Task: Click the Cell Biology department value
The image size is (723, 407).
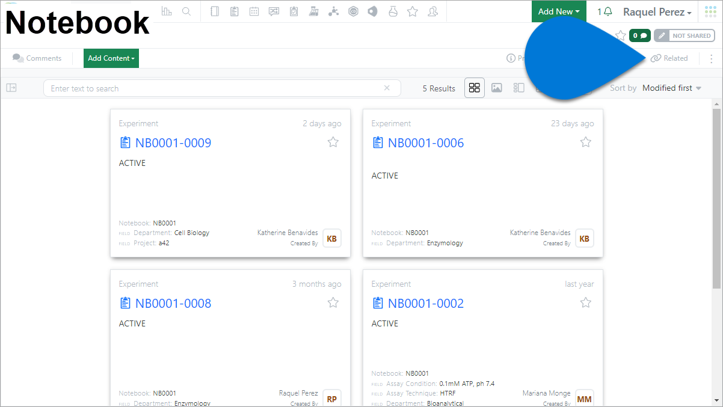Action: tap(192, 233)
